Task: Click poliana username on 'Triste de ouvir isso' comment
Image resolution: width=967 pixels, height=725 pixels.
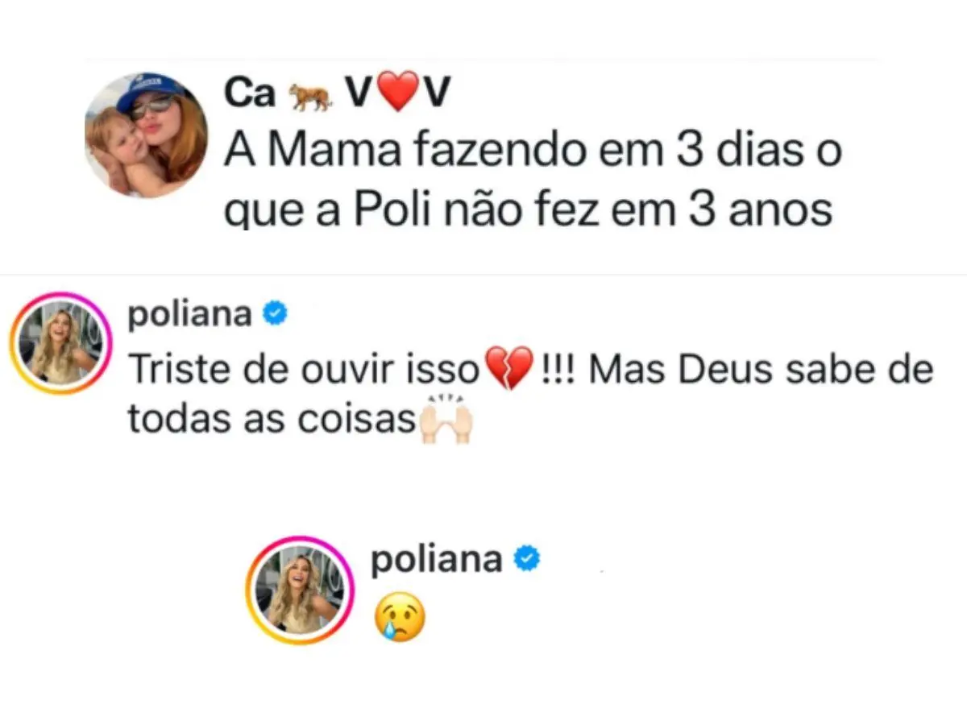Action: pos(189,315)
